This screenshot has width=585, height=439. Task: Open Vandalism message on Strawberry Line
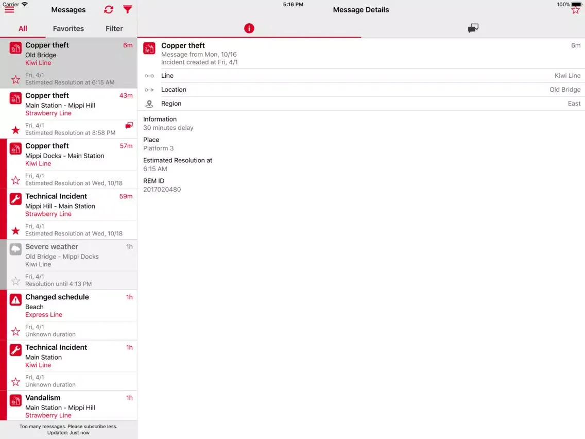coord(72,406)
